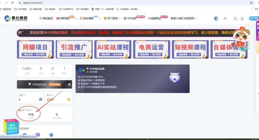Open site info icon in address bar

(20, 3)
